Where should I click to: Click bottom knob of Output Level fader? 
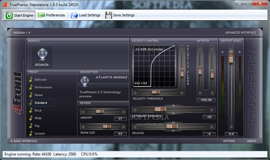(231, 127)
